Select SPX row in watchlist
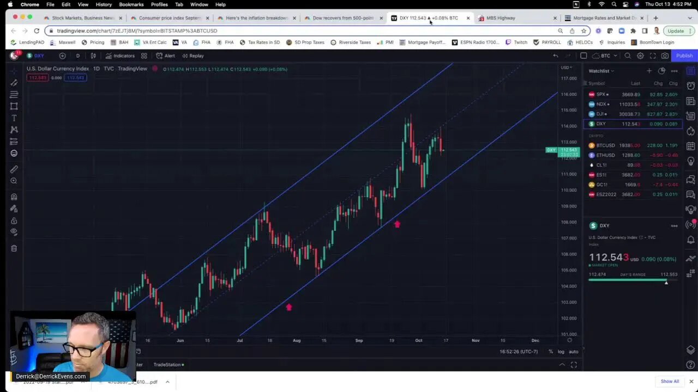Viewport: 698px width, 392px height. 633,94
